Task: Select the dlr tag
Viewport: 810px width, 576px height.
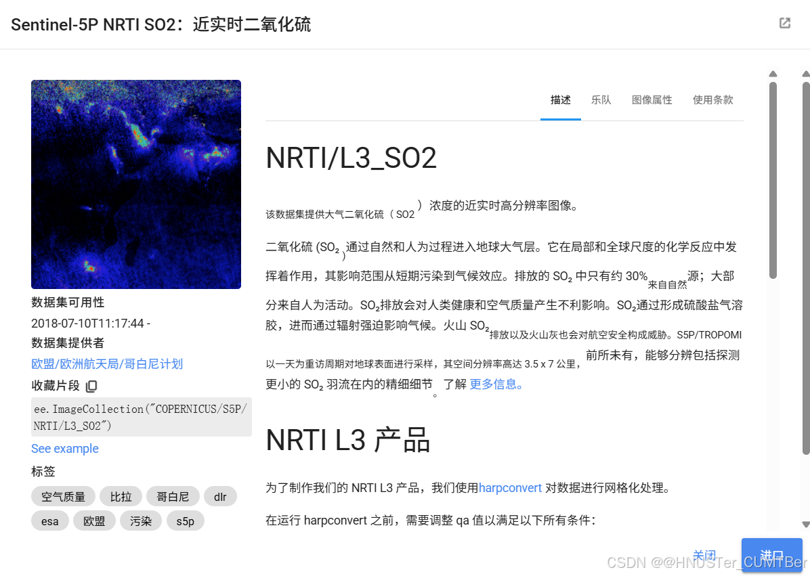Action: (220, 497)
